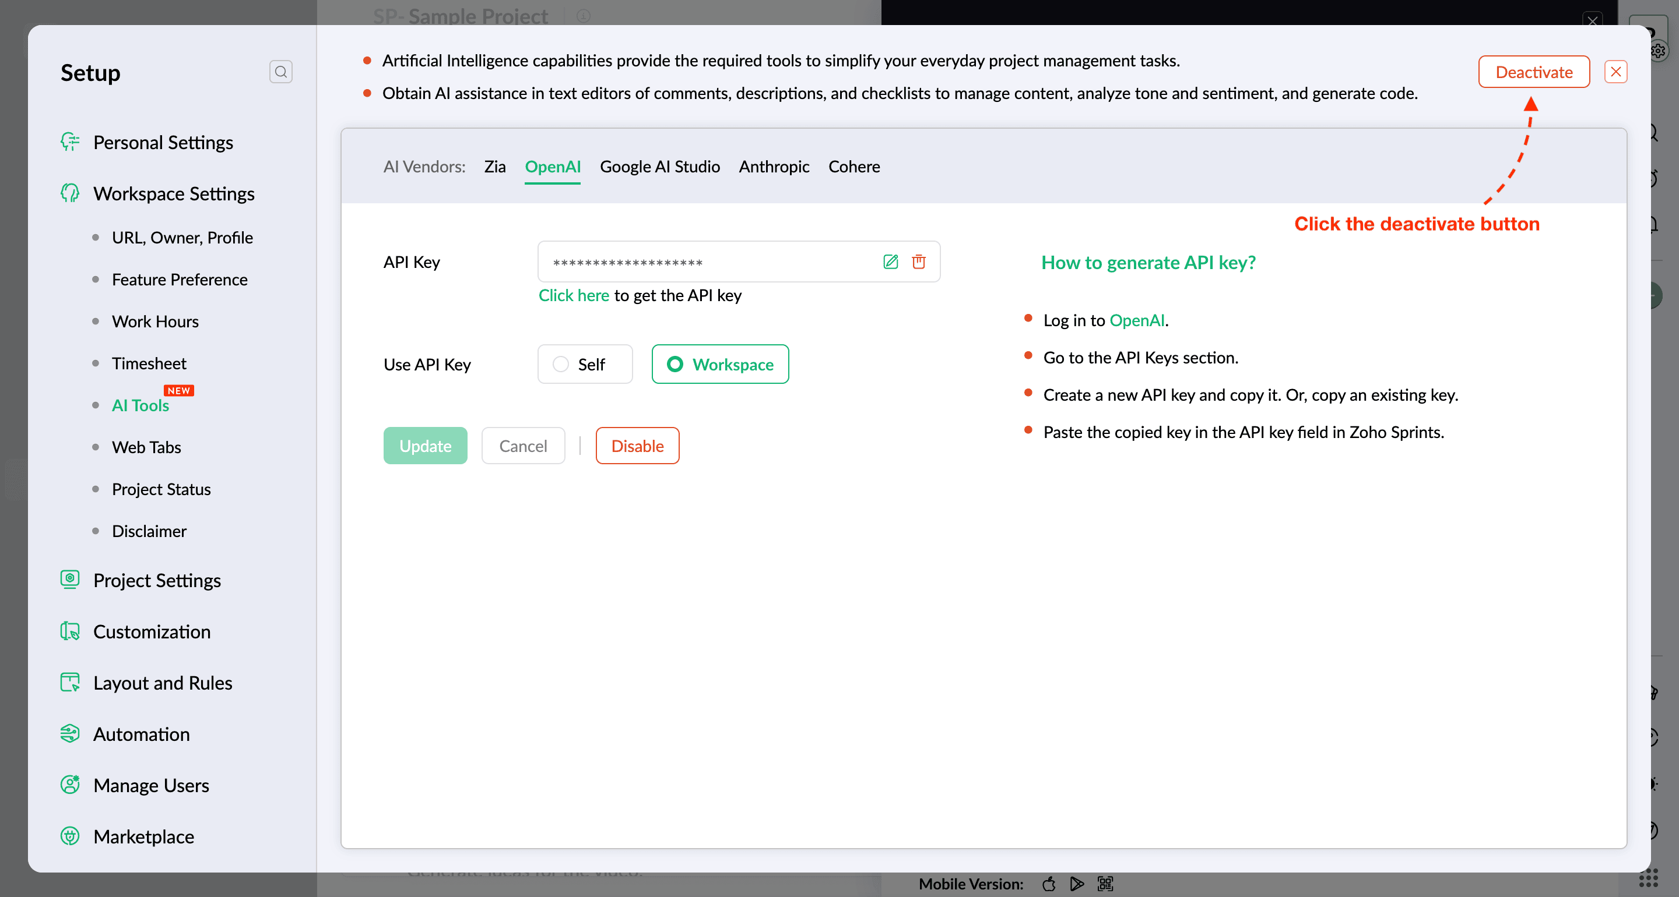Open the Google Play mobile icon
The width and height of the screenshot is (1679, 897).
[x=1077, y=884]
